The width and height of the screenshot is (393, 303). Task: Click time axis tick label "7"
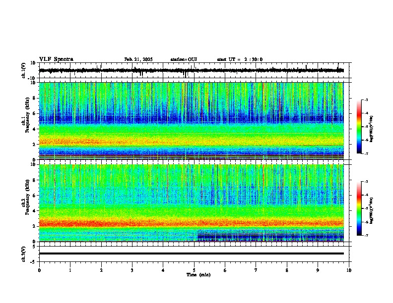coord(256,270)
